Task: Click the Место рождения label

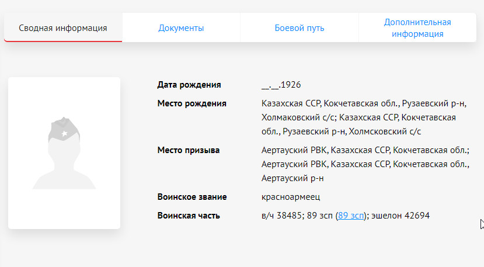Action: 191,103
